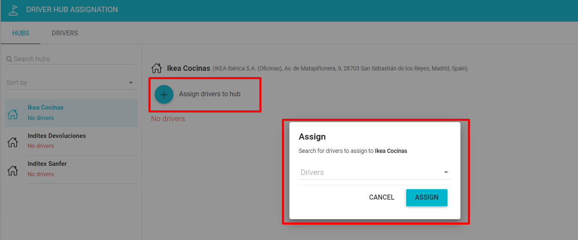Click the flag icon in the header
This screenshot has height=240, width=578.
pyautogui.click(x=13, y=10)
